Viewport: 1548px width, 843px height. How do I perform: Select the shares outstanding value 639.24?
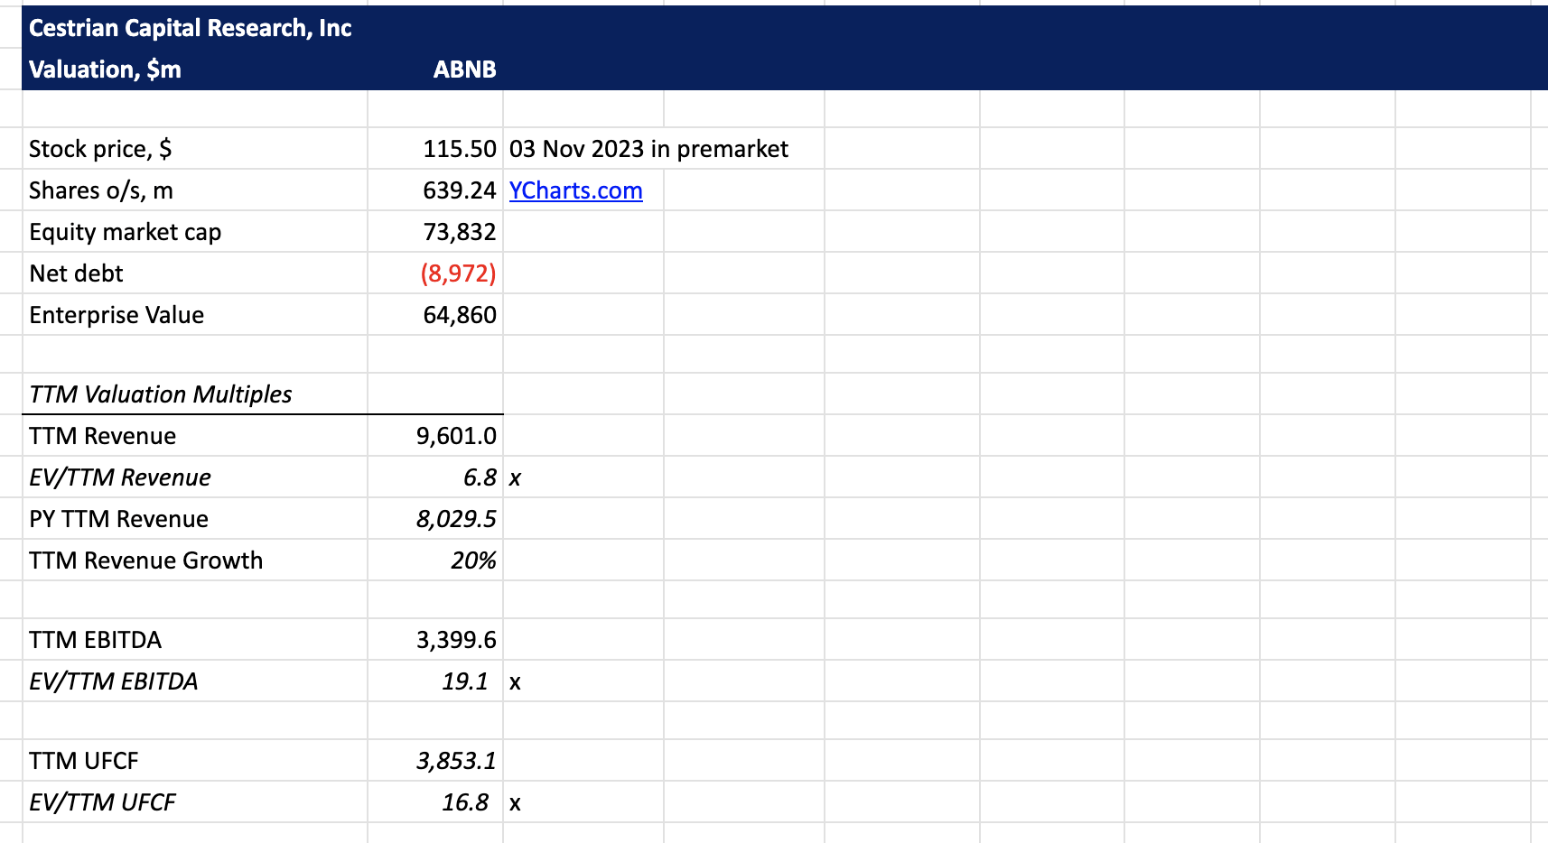pyautogui.click(x=459, y=190)
